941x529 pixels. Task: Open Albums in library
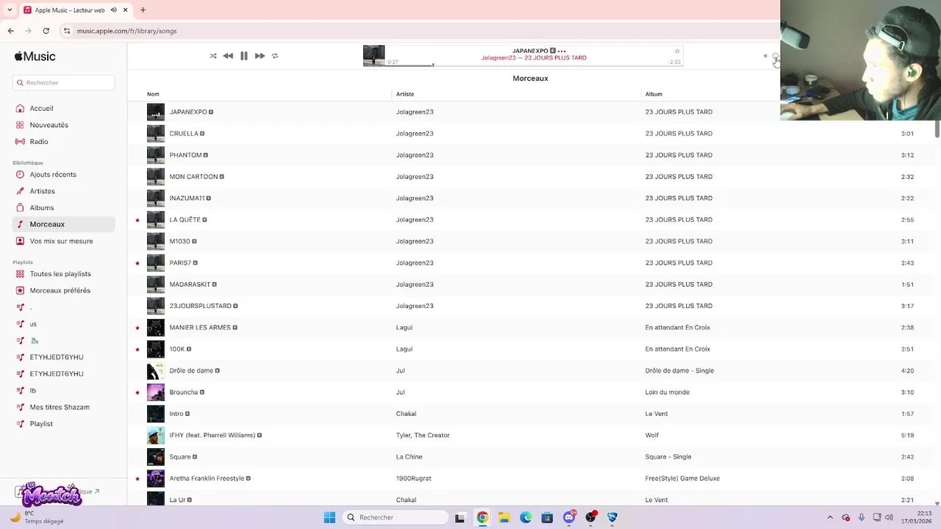point(42,208)
